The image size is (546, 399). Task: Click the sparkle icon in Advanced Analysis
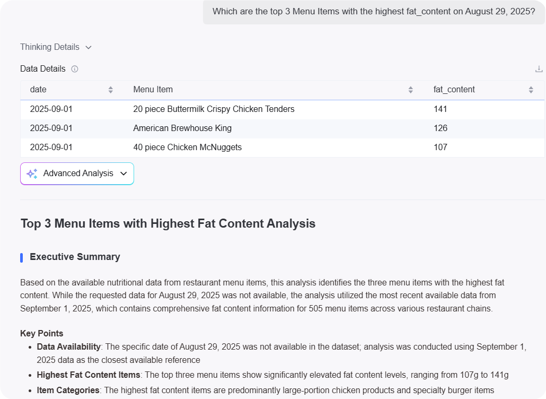point(32,174)
